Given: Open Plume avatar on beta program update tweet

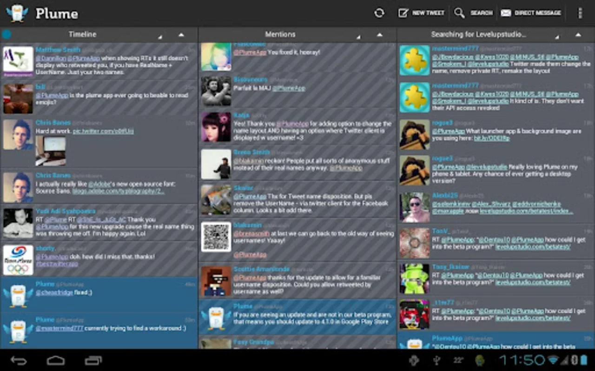Looking at the screenshot, I should (x=216, y=318).
